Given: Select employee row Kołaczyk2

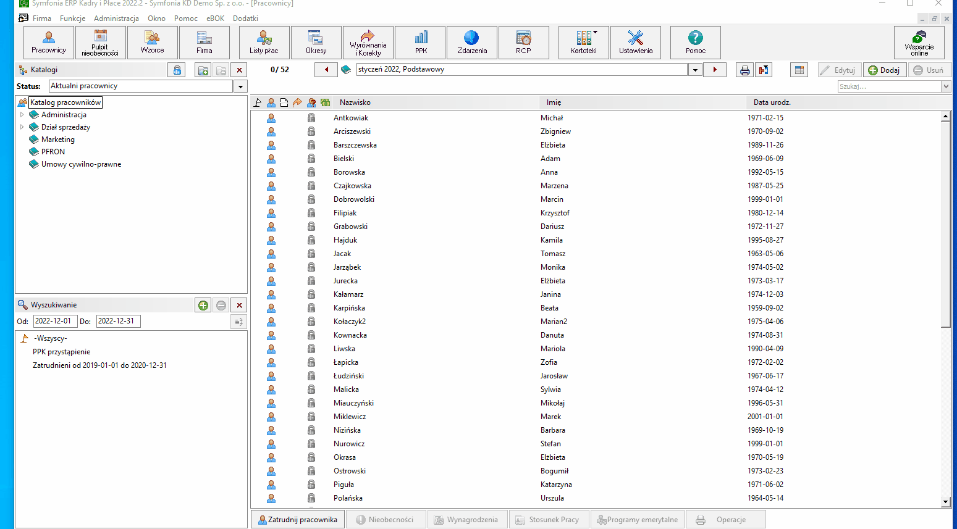Looking at the screenshot, I should click(596, 322).
